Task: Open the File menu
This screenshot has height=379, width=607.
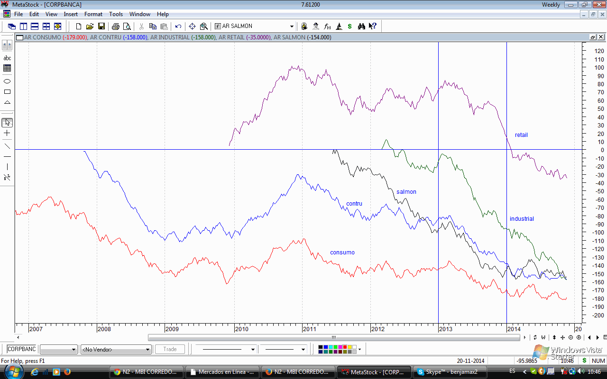Action: 18,14
